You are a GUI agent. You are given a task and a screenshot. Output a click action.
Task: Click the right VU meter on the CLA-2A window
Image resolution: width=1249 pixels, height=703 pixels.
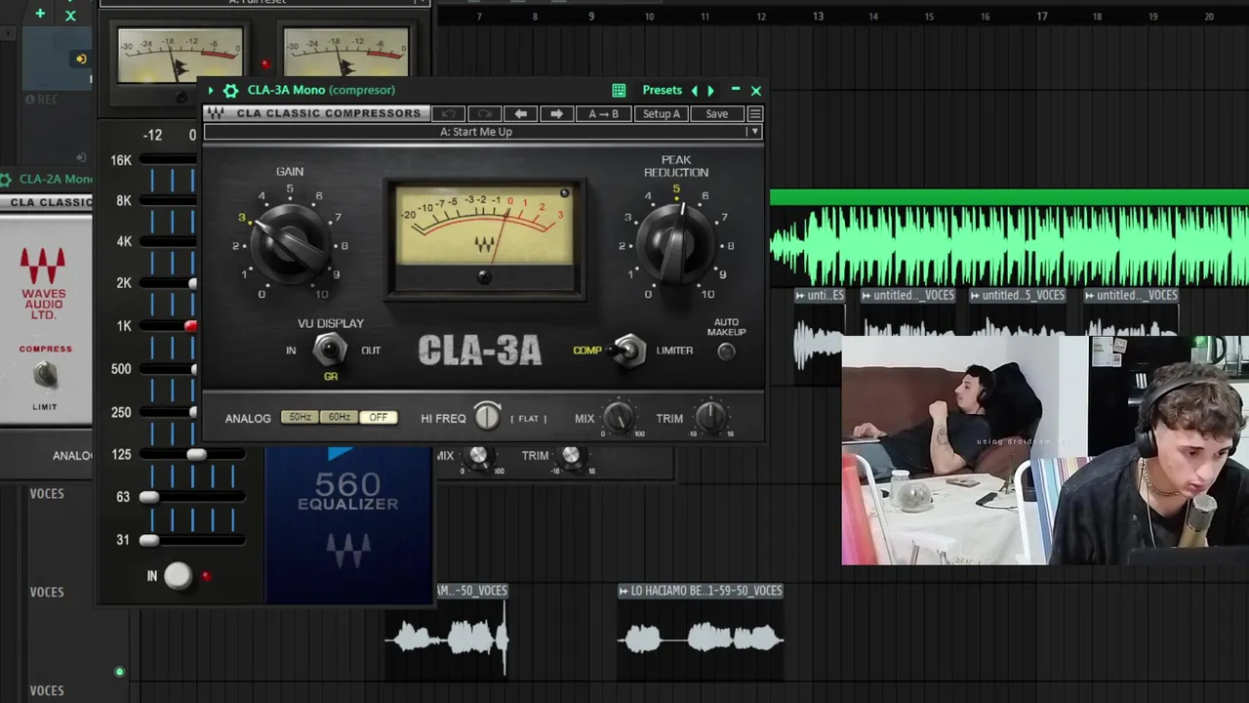[x=346, y=56]
